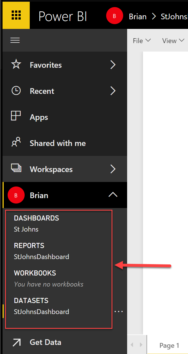Collapse the Brian workspace chevron
The height and width of the screenshot is (354, 188).
tap(113, 195)
